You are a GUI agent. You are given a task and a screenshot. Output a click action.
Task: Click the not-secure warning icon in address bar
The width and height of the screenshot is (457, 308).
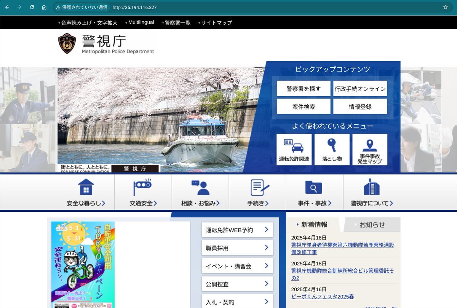[x=58, y=7]
